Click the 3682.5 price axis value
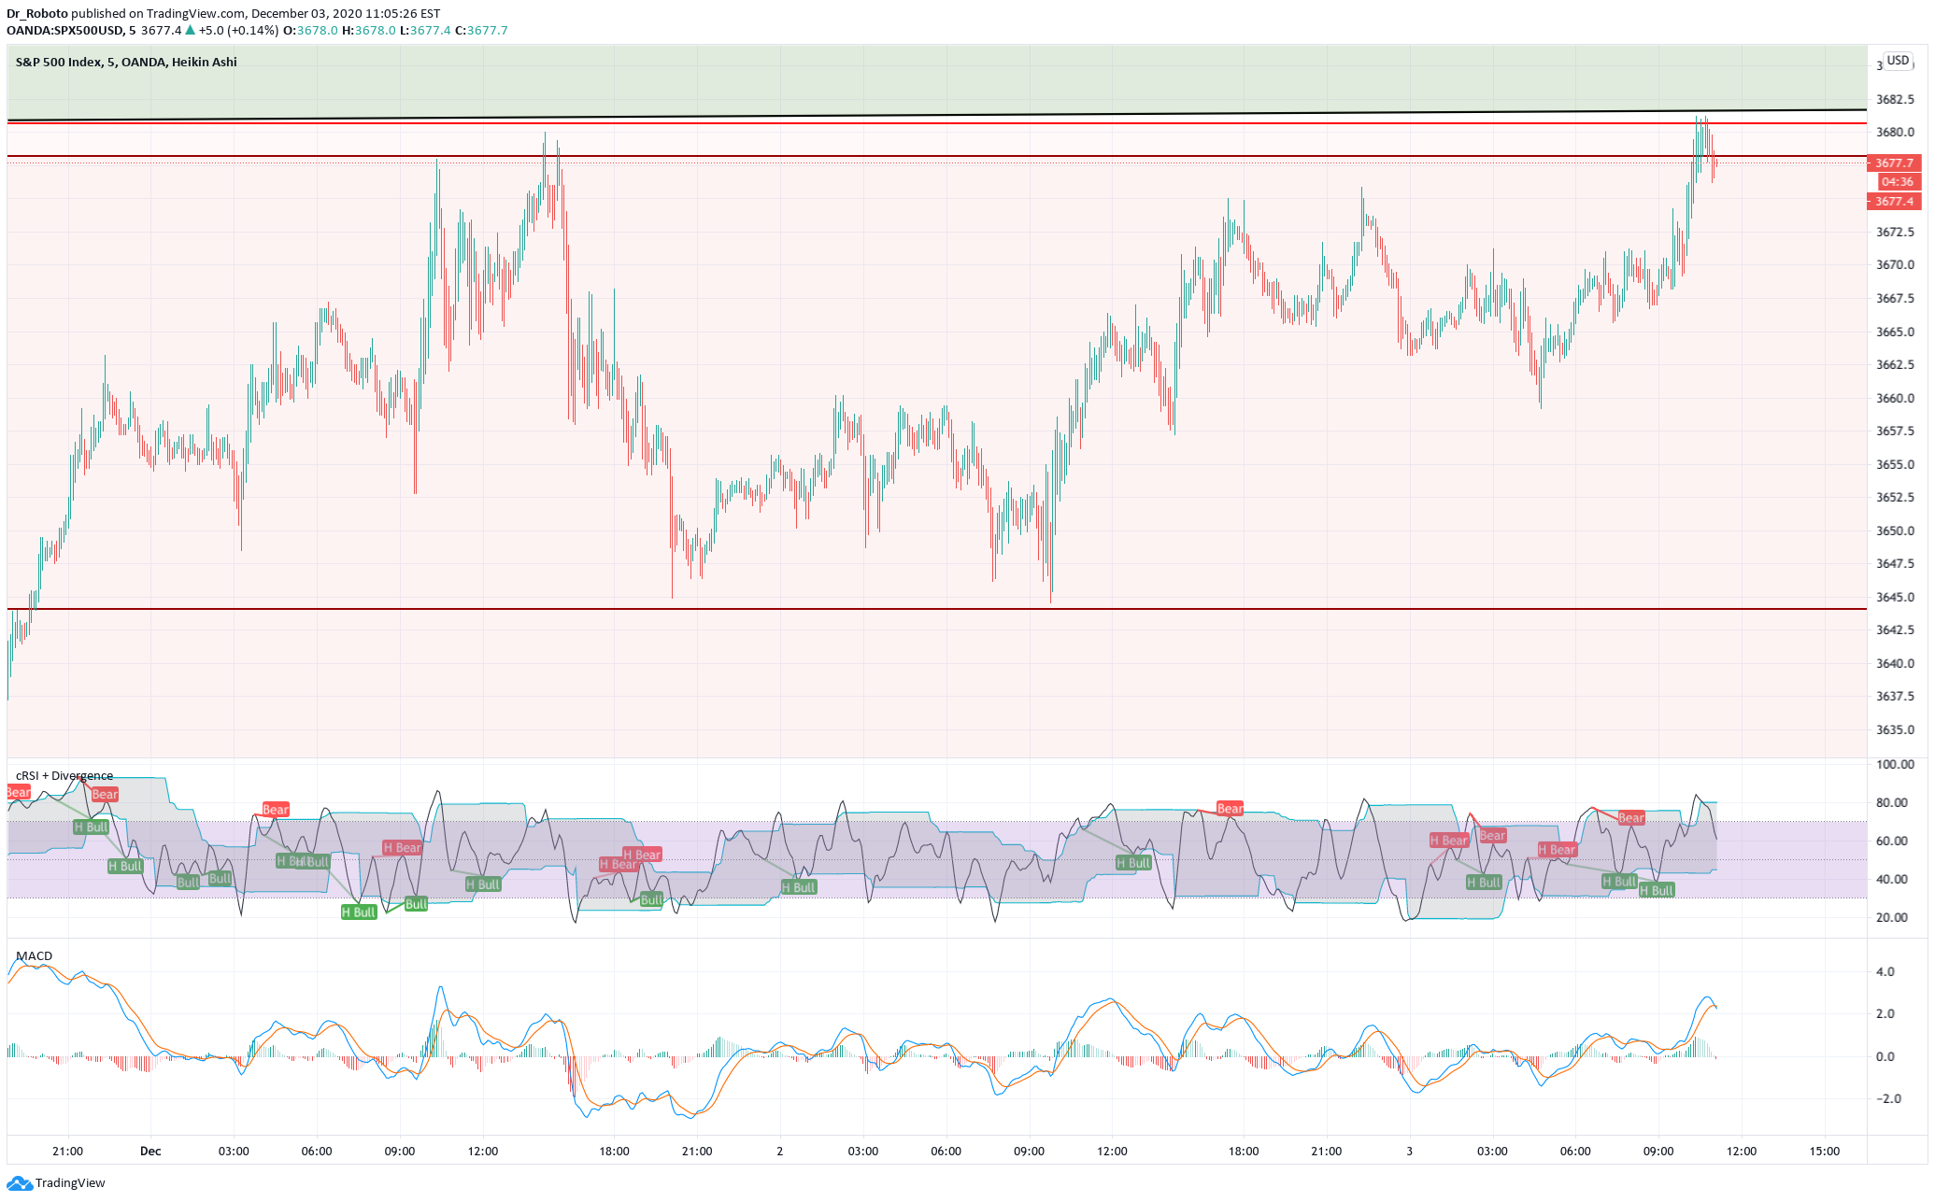The width and height of the screenshot is (1935, 1202). (x=1895, y=99)
